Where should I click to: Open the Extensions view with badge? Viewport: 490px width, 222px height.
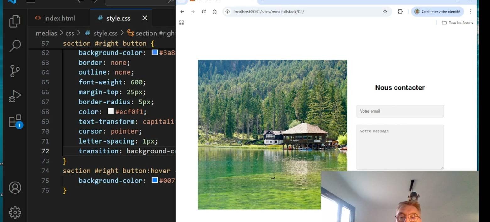pos(15,121)
